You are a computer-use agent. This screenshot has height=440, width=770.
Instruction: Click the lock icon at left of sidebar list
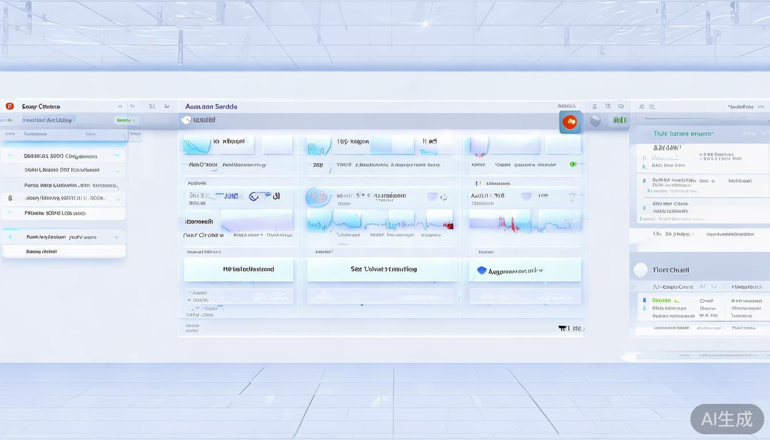point(10,198)
